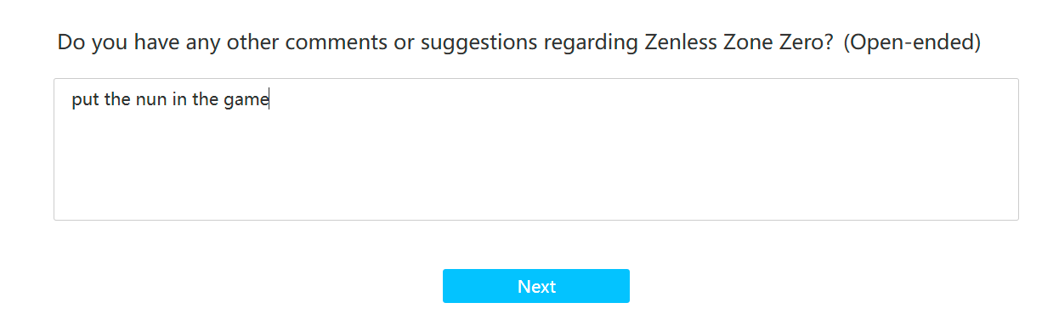Click the text caret after "game"
The height and width of the screenshot is (314, 1059).
coord(269,101)
